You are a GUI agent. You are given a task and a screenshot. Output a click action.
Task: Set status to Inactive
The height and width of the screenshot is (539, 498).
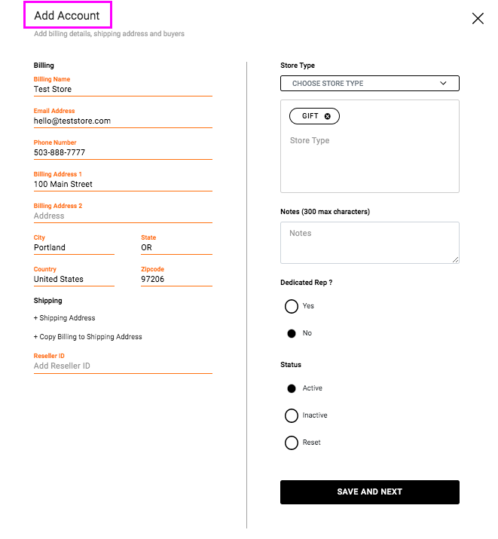click(292, 415)
